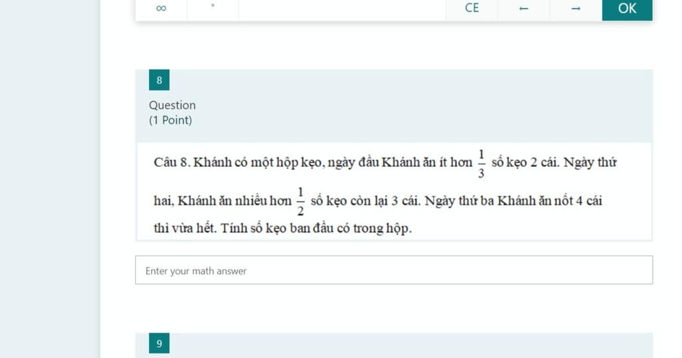The width and height of the screenshot is (682, 358).
Task: Click the question number 8 badge
Action: pyautogui.click(x=159, y=81)
